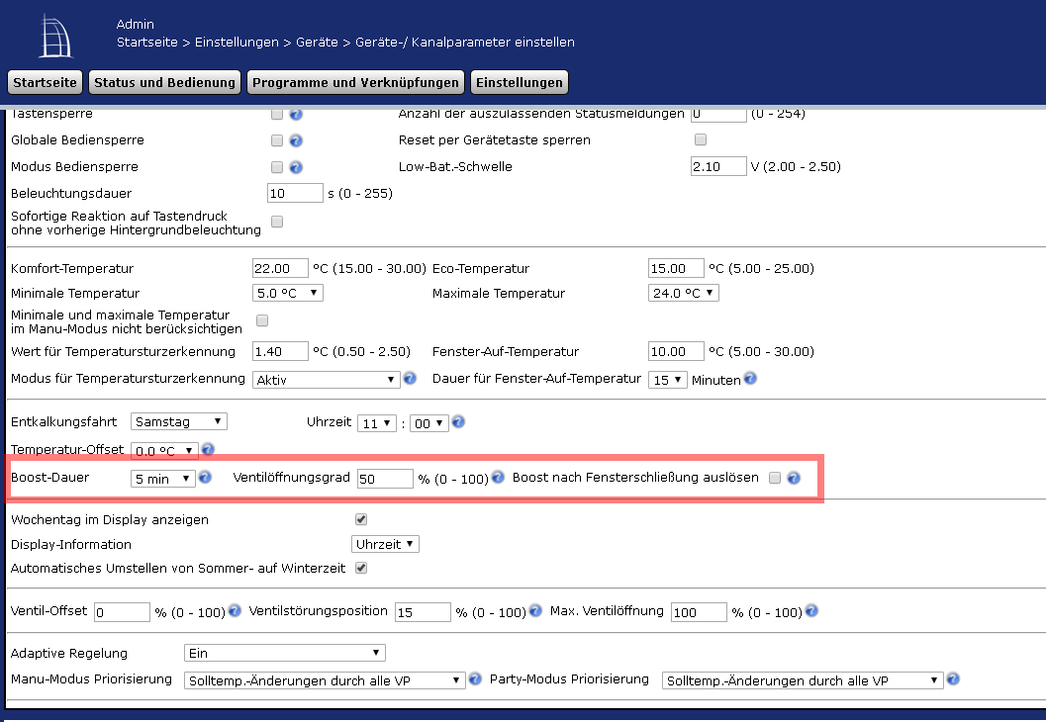Open Status und Bedienung menu

click(x=165, y=83)
